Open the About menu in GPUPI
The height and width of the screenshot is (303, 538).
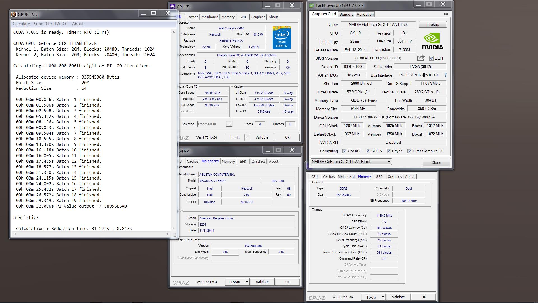[78, 24]
